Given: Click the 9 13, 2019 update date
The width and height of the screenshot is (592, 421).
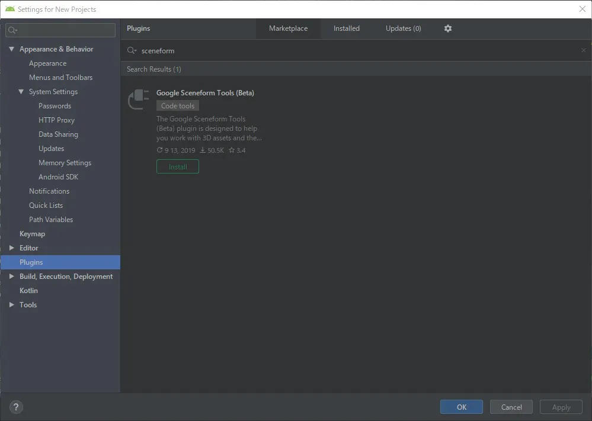Looking at the screenshot, I should (176, 150).
